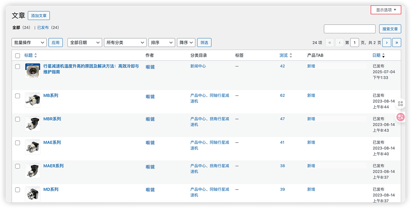Switch to the 已发布 filter view
This screenshot has height=208, width=411.
pos(43,28)
